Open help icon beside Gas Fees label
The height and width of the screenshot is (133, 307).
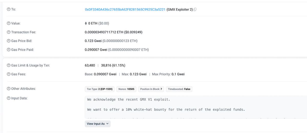8,74
